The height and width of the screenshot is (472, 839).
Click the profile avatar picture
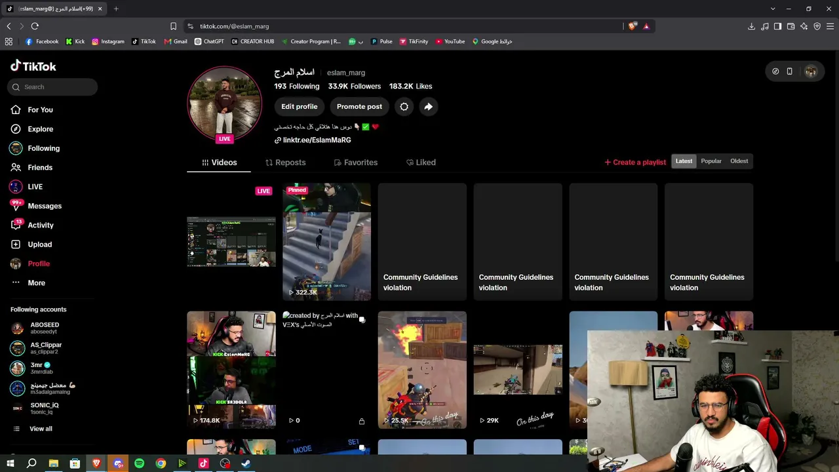[225, 104]
